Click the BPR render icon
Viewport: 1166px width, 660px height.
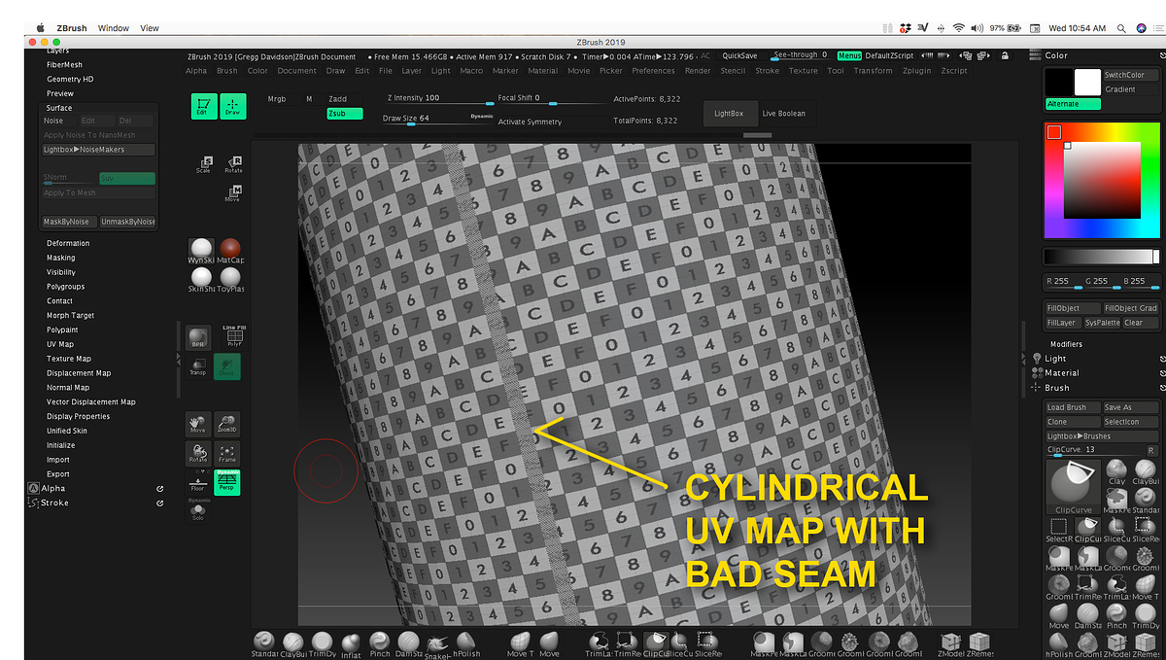point(198,337)
